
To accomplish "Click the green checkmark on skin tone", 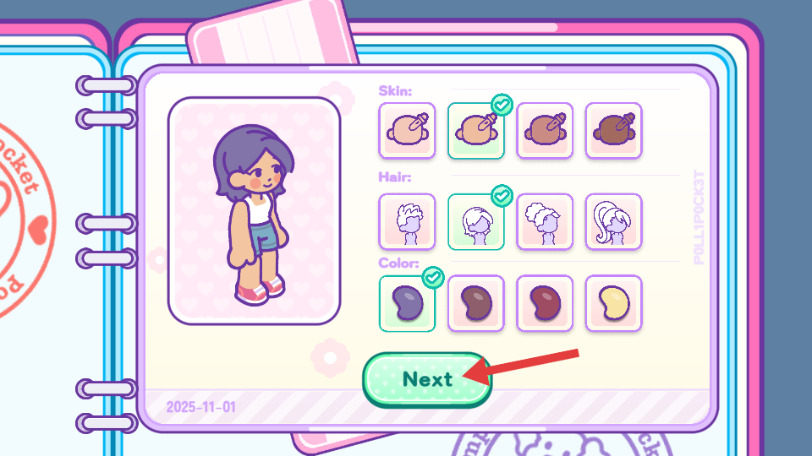I will point(502,105).
